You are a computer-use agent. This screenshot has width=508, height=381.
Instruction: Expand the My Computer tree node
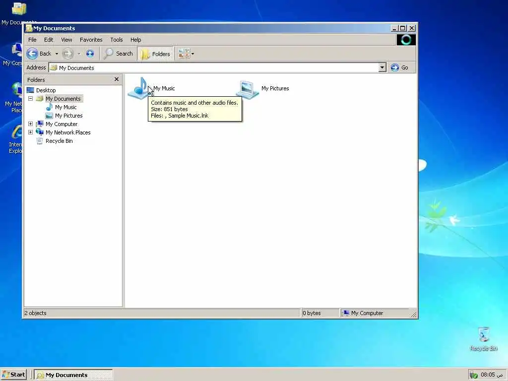pos(30,124)
